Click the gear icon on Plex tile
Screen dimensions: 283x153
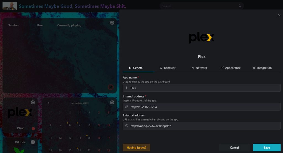click(x=33, y=102)
